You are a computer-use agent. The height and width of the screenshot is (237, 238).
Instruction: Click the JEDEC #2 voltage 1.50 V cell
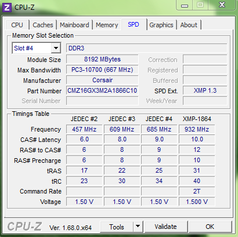(x=84, y=202)
